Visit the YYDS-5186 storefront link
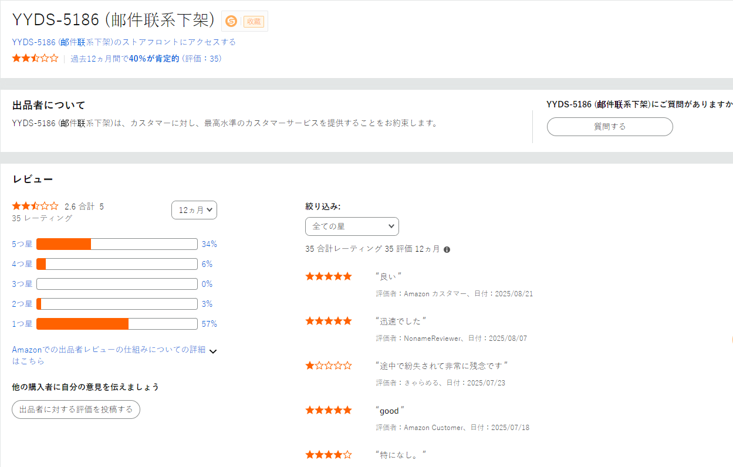Viewport: 733px width, 467px height. pos(124,42)
